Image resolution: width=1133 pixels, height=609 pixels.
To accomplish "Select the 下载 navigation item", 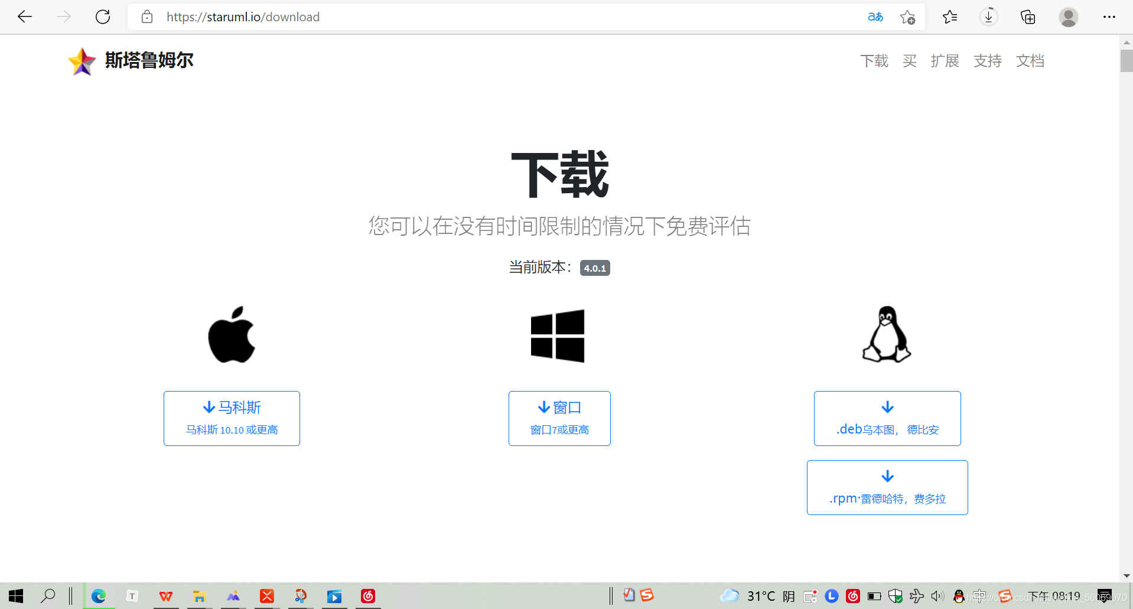I will [874, 61].
